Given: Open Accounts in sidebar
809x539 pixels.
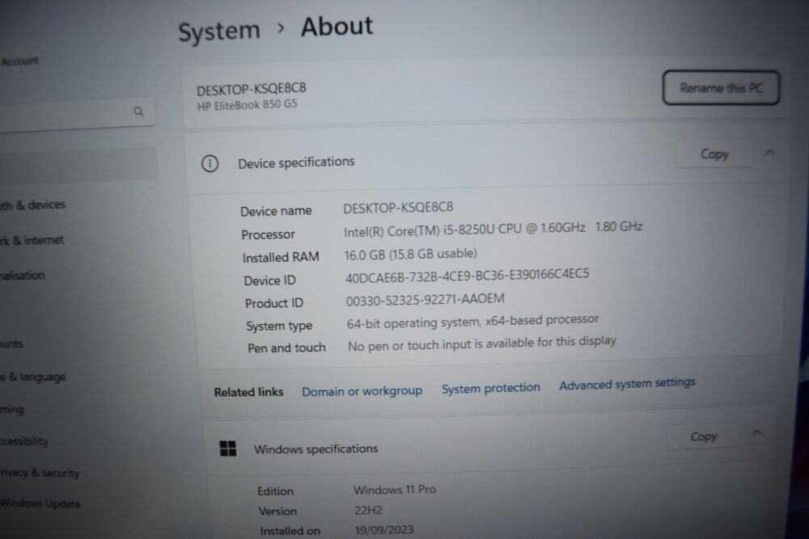Looking at the screenshot, I should click(11, 343).
